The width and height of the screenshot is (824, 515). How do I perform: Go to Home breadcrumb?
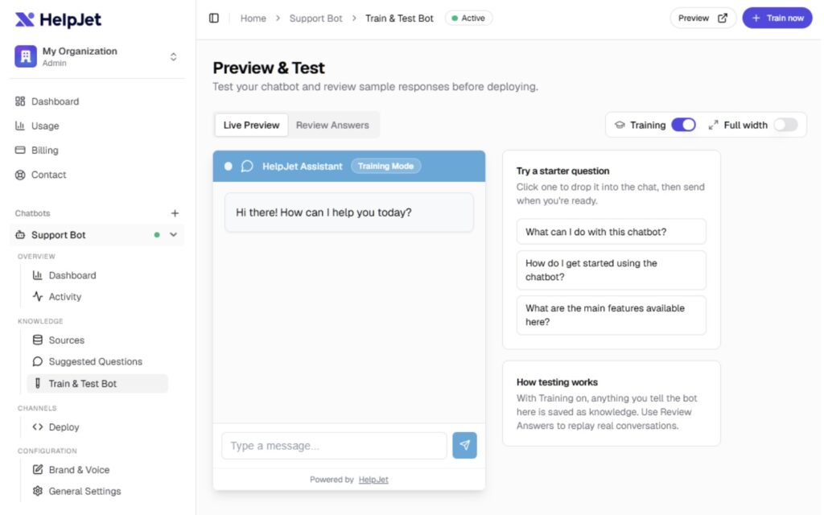point(253,19)
